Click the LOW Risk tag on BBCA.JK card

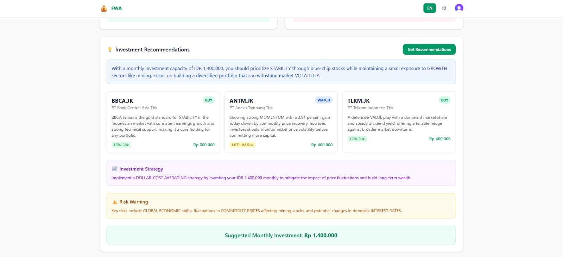click(121, 145)
